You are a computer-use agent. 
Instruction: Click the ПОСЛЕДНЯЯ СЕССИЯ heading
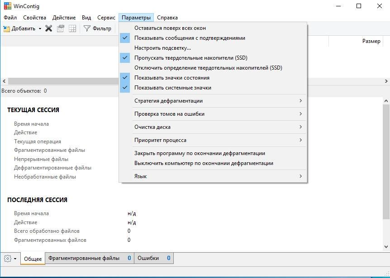37,200
